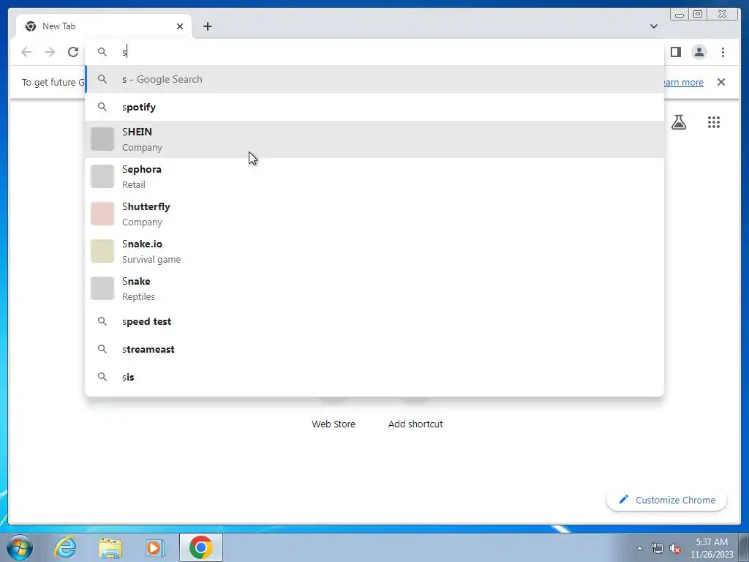Click the magnifier icon beside speed test
The height and width of the screenshot is (562, 749).
tap(102, 322)
